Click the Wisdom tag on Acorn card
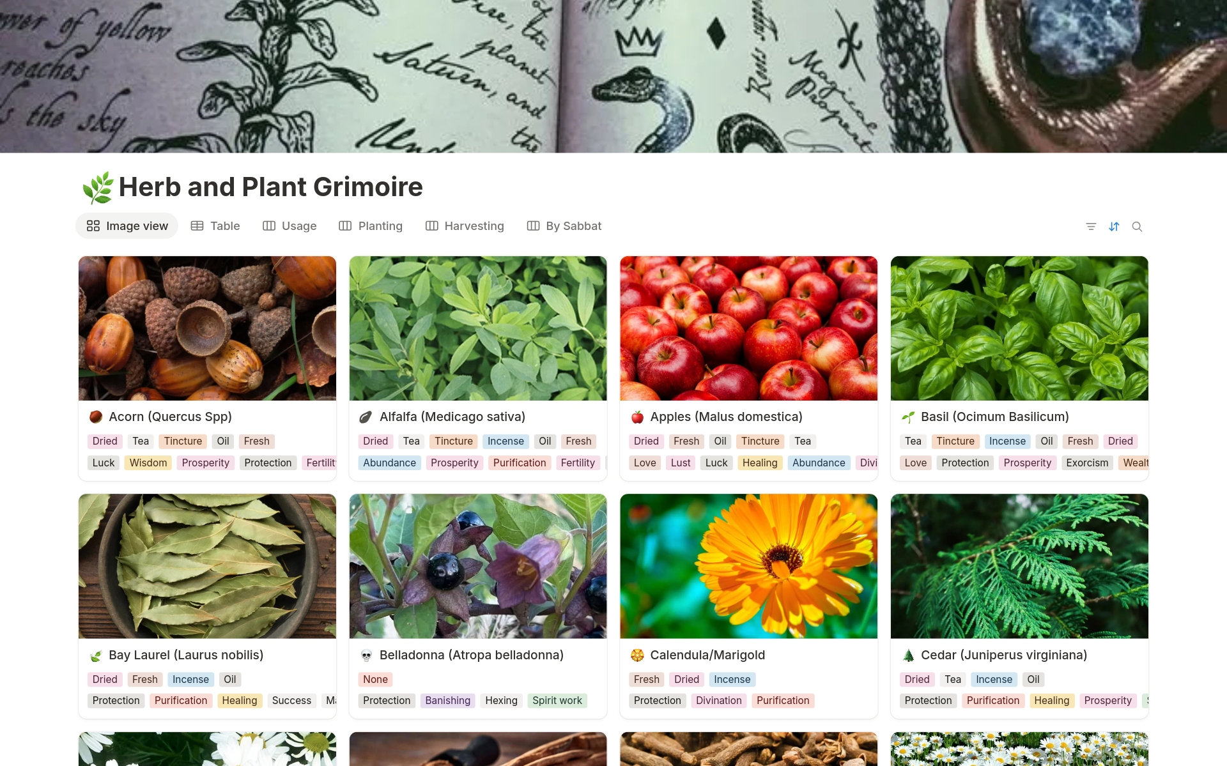The height and width of the screenshot is (766, 1227). tap(148, 463)
